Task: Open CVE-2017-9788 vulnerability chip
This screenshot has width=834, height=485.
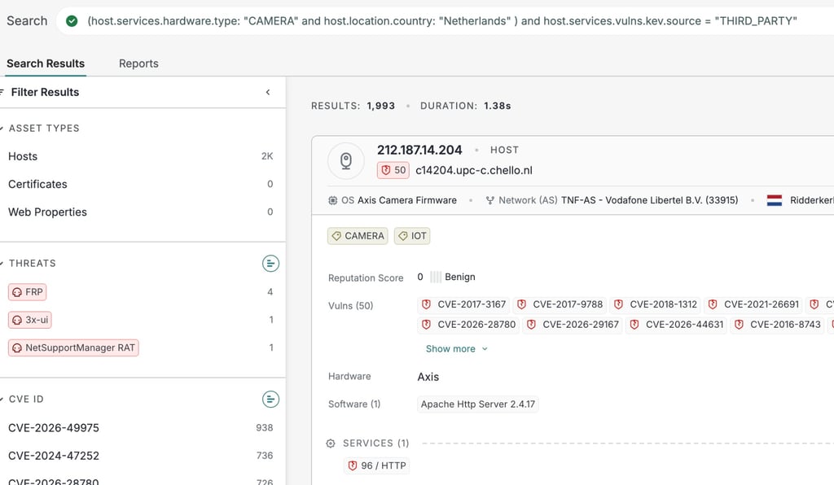Action: pos(560,304)
